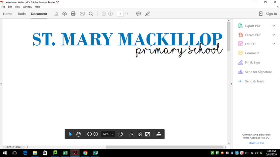Expand the Export PDF chevron
This screenshot has width=280, height=157.
coord(274,26)
